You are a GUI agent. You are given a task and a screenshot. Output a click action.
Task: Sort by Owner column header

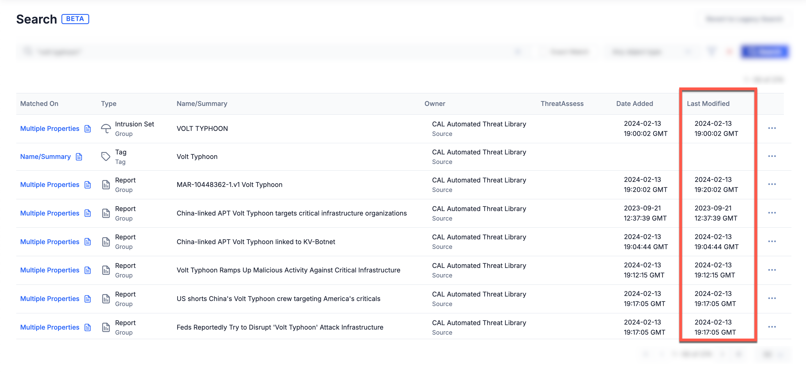(435, 103)
